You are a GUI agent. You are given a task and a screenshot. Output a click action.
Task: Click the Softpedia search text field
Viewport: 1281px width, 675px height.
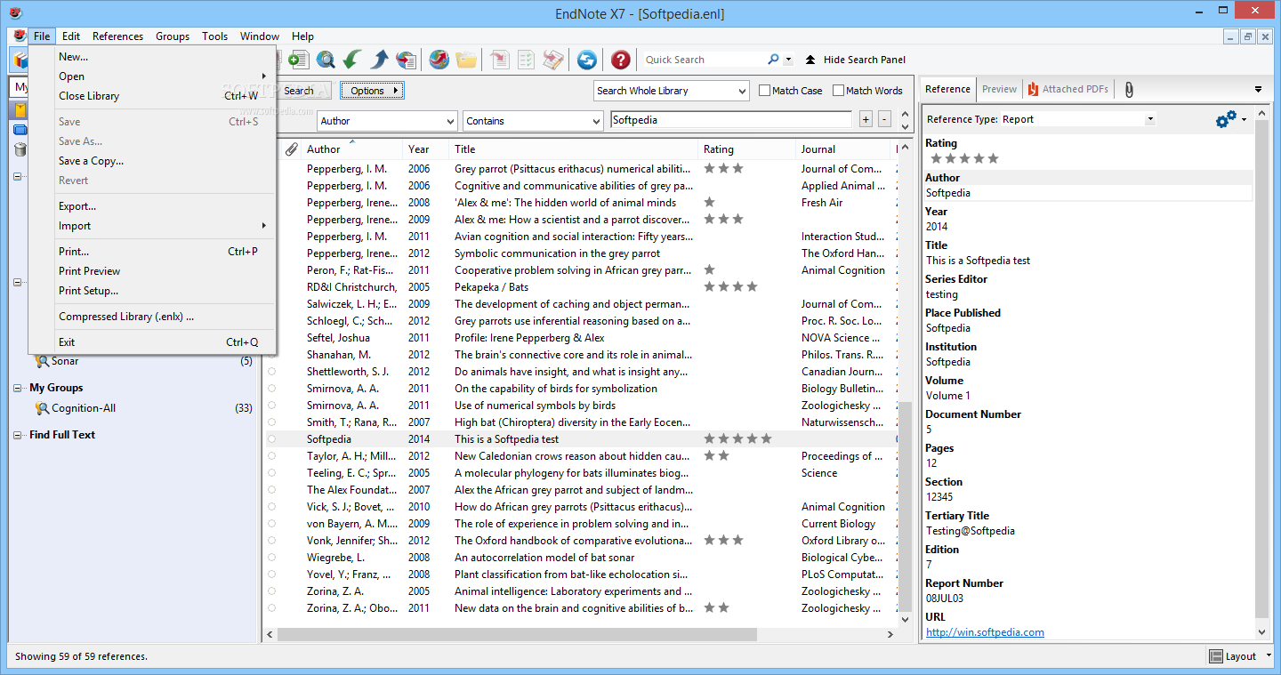pyautogui.click(x=731, y=120)
